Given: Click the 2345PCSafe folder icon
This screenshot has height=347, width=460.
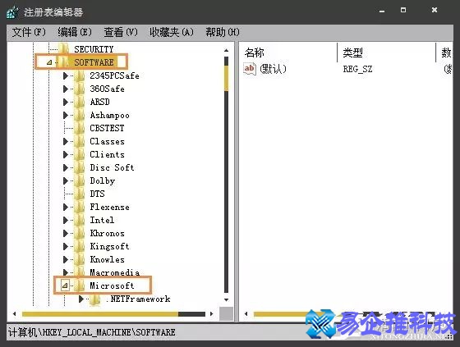Looking at the screenshot, I should (x=80, y=75).
